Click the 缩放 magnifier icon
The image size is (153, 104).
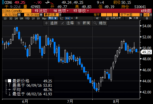click(x=95, y=23)
